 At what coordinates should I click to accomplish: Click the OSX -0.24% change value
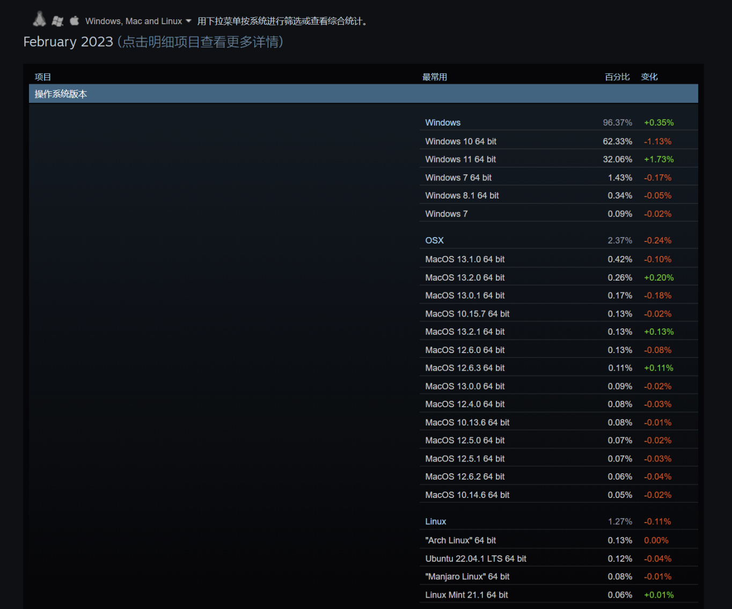(x=658, y=240)
